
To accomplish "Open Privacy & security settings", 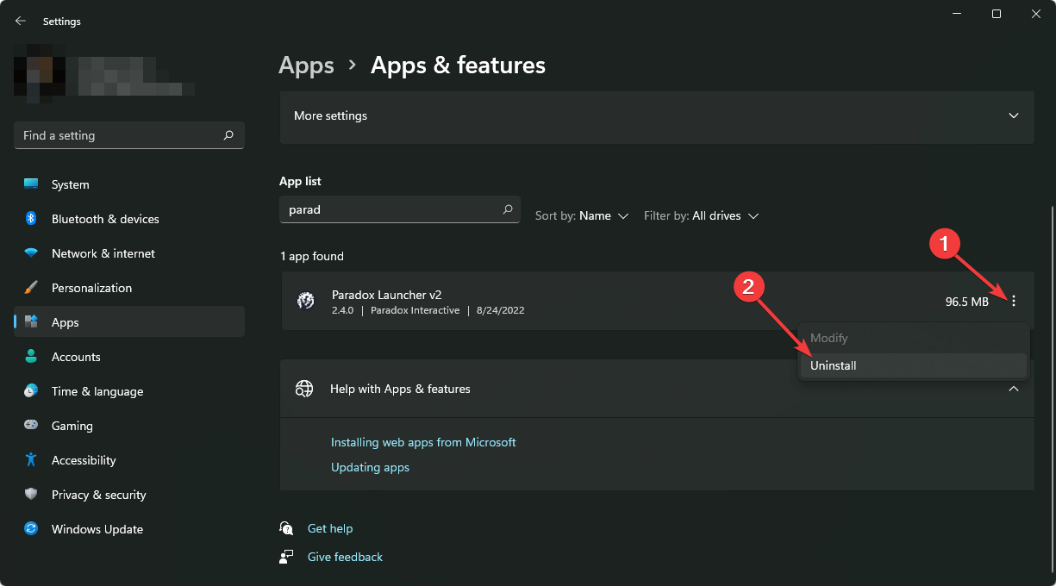I will tap(129, 495).
